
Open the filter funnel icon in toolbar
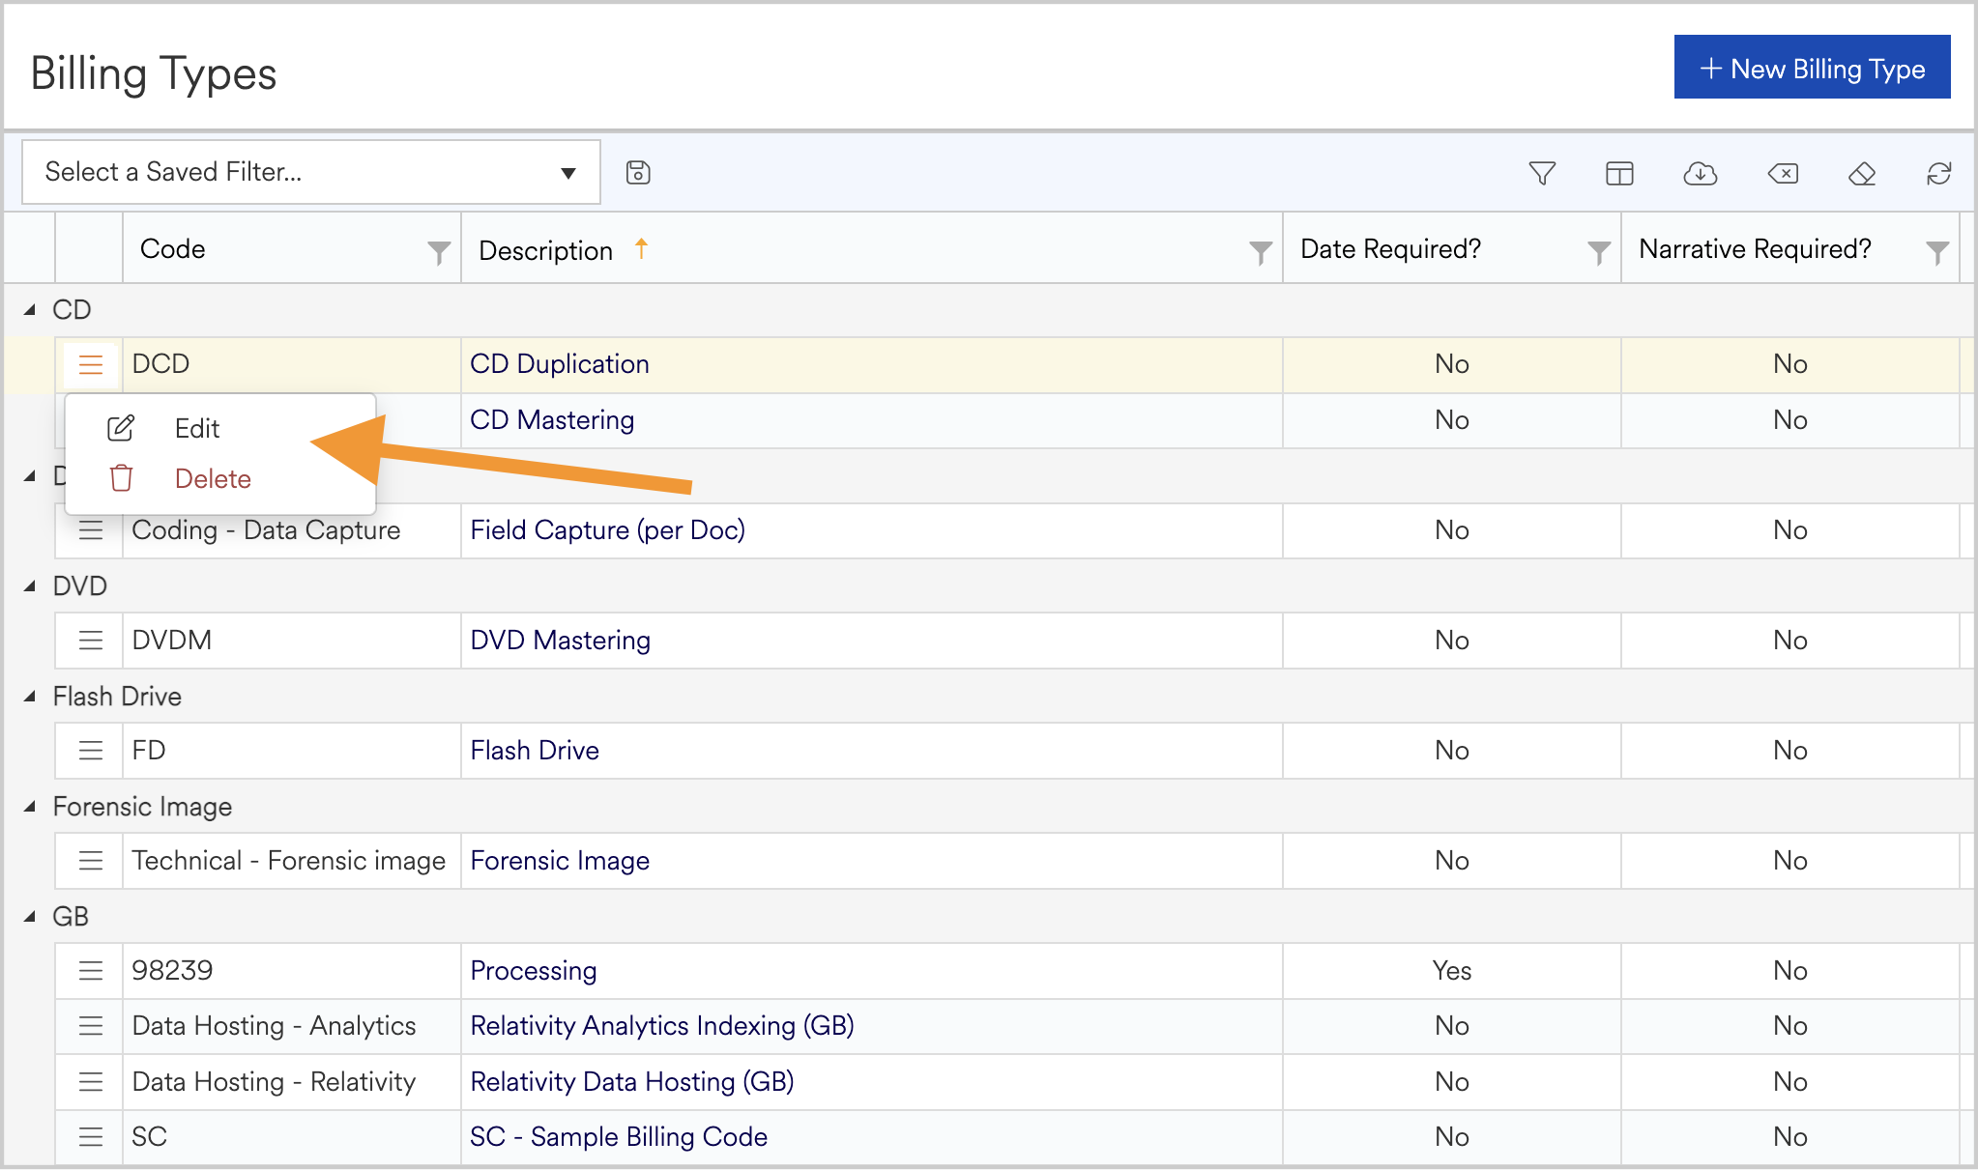point(1542,173)
